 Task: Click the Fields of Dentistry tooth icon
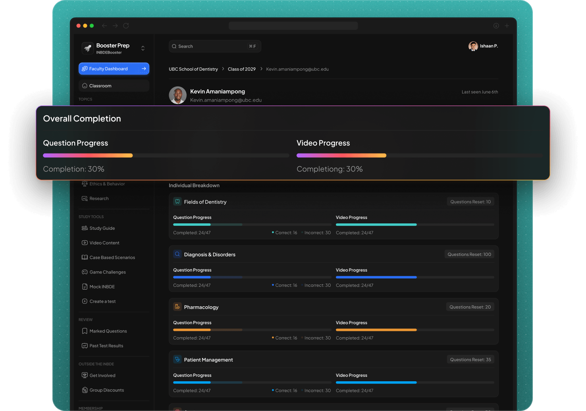[177, 202]
